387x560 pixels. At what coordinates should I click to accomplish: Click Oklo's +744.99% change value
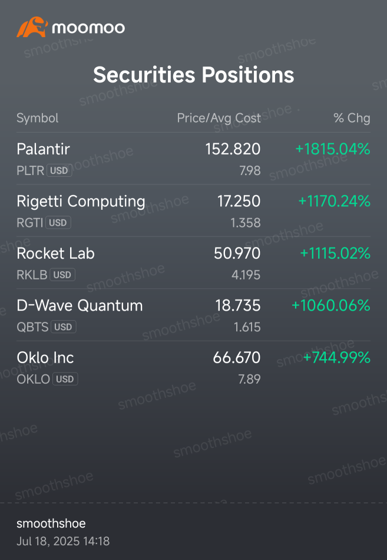coord(336,358)
